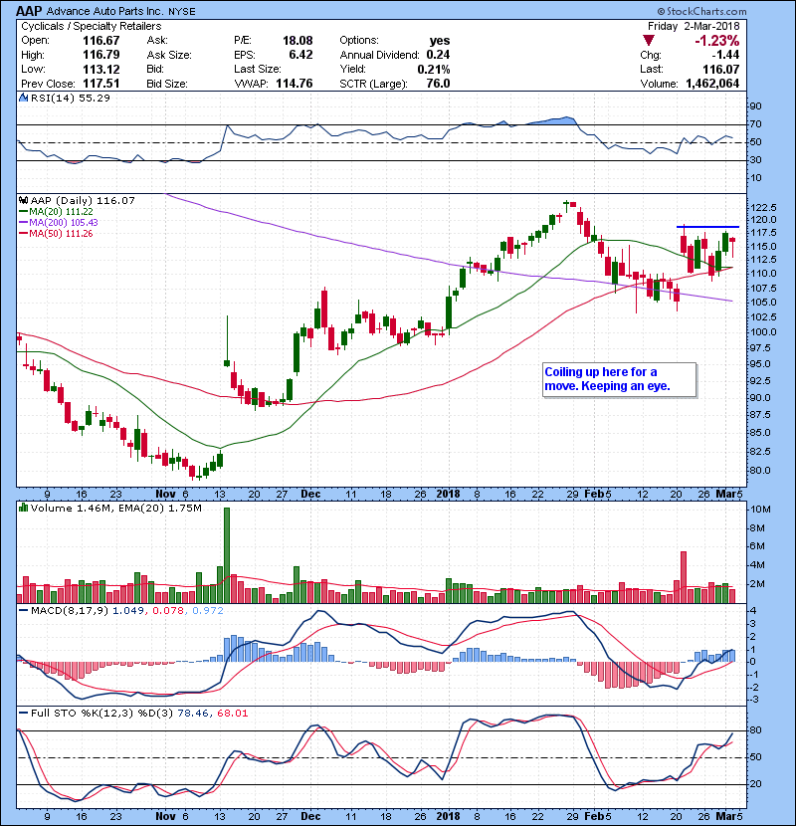Click the SCTR (Large) value 76.0
This screenshot has height=826, width=796.
(x=439, y=84)
